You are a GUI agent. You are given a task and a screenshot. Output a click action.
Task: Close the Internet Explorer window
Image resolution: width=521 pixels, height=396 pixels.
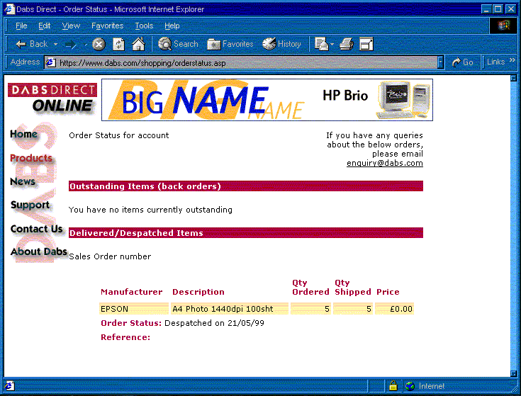click(x=510, y=9)
